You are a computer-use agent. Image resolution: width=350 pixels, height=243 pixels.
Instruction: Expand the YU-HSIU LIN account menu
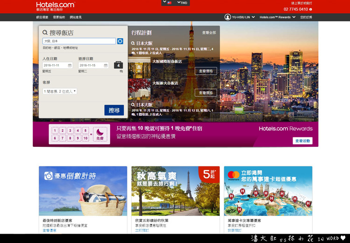click(243, 17)
